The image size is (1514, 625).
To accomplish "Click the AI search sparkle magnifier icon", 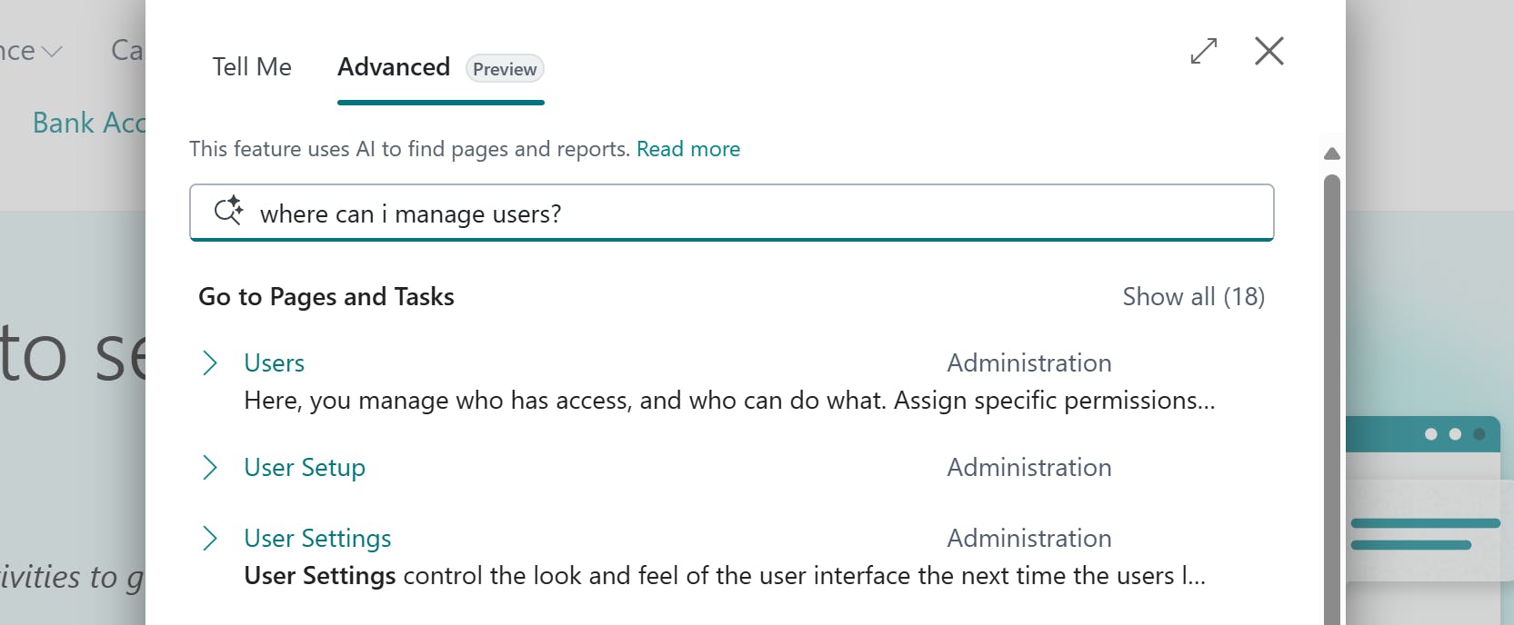I will pos(228,211).
